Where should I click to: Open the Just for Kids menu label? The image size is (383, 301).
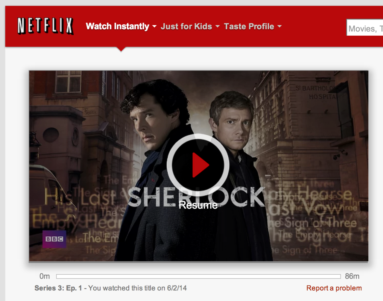coord(186,26)
